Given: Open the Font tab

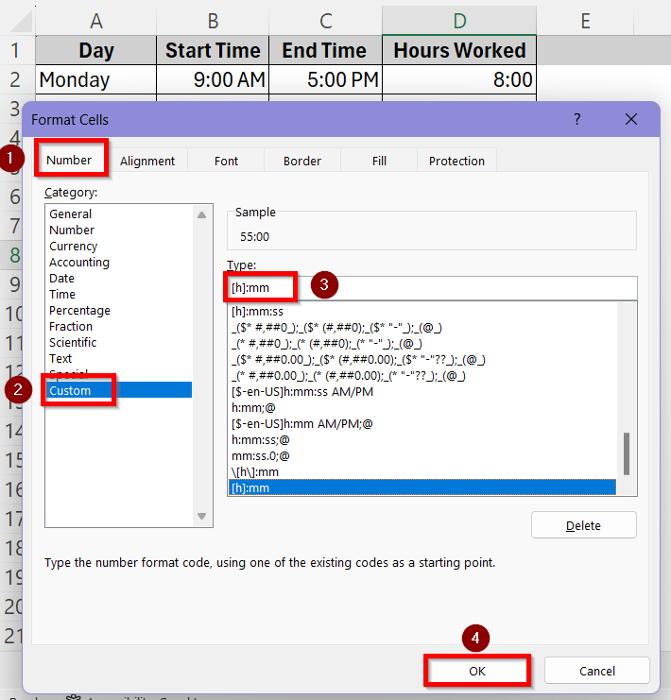Looking at the screenshot, I should (226, 161).
